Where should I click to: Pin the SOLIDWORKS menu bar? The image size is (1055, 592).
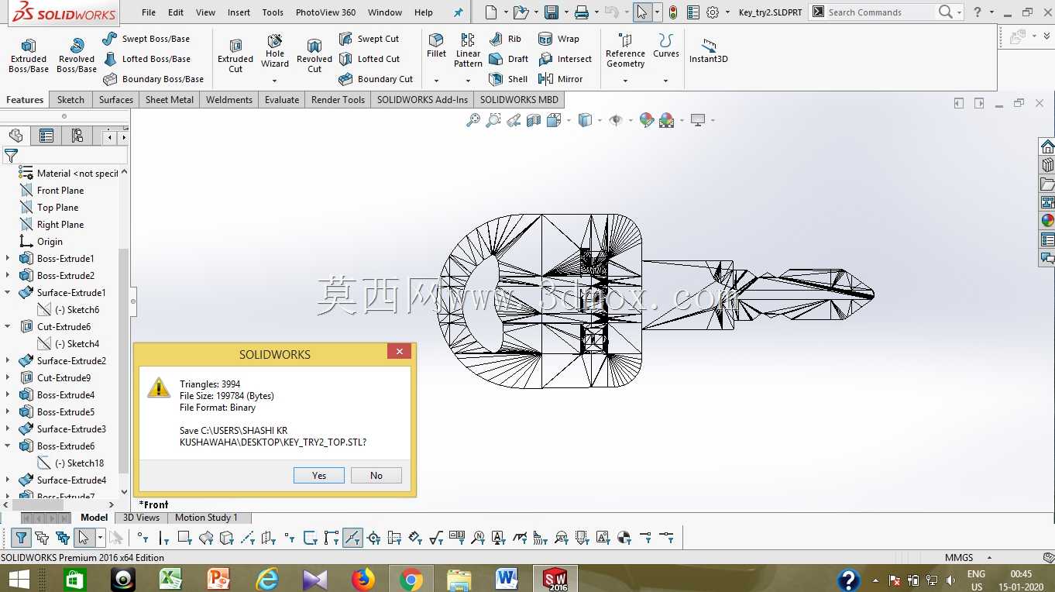[458, 12]
